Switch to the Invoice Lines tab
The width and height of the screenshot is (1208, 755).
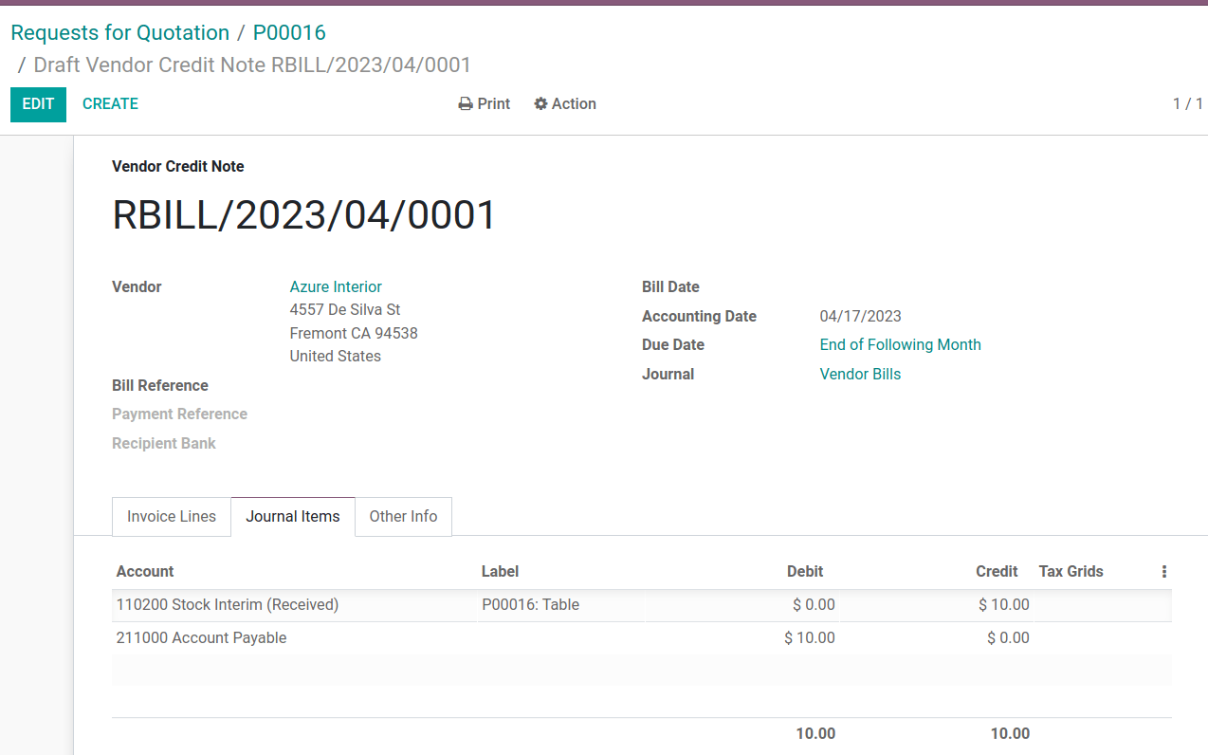[172, 517]
